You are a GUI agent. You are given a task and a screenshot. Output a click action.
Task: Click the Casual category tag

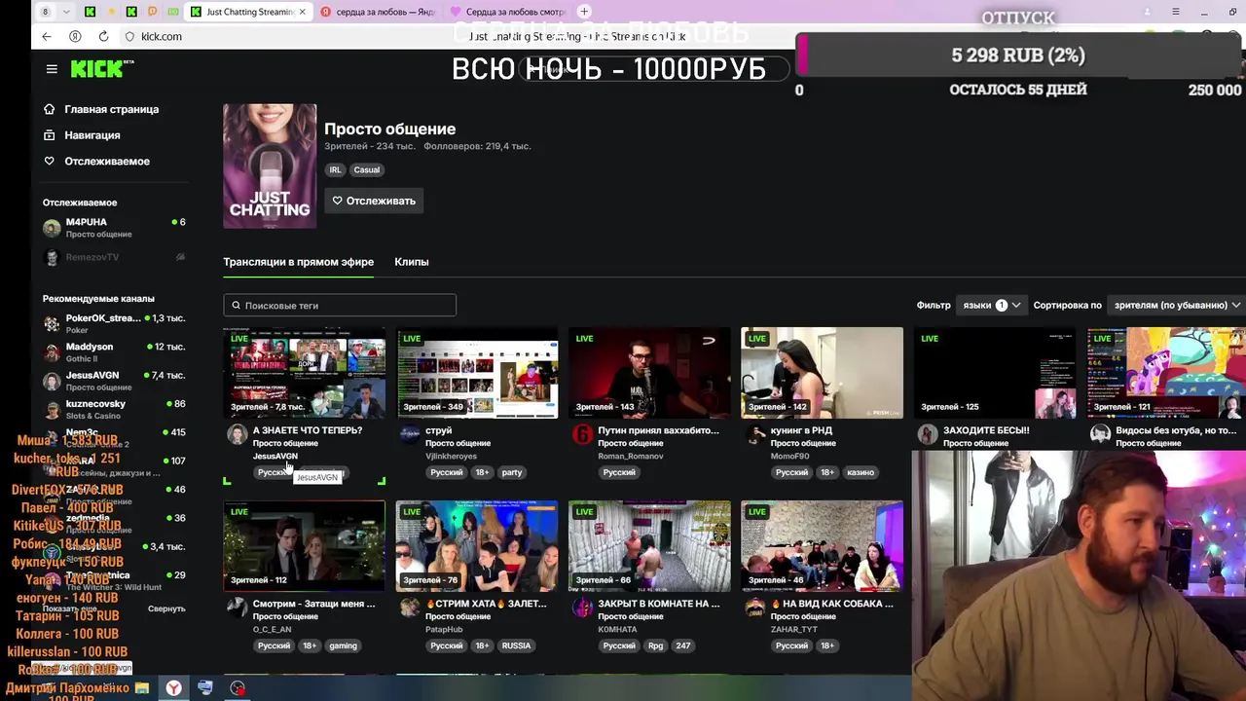click(x=367, y=169)
